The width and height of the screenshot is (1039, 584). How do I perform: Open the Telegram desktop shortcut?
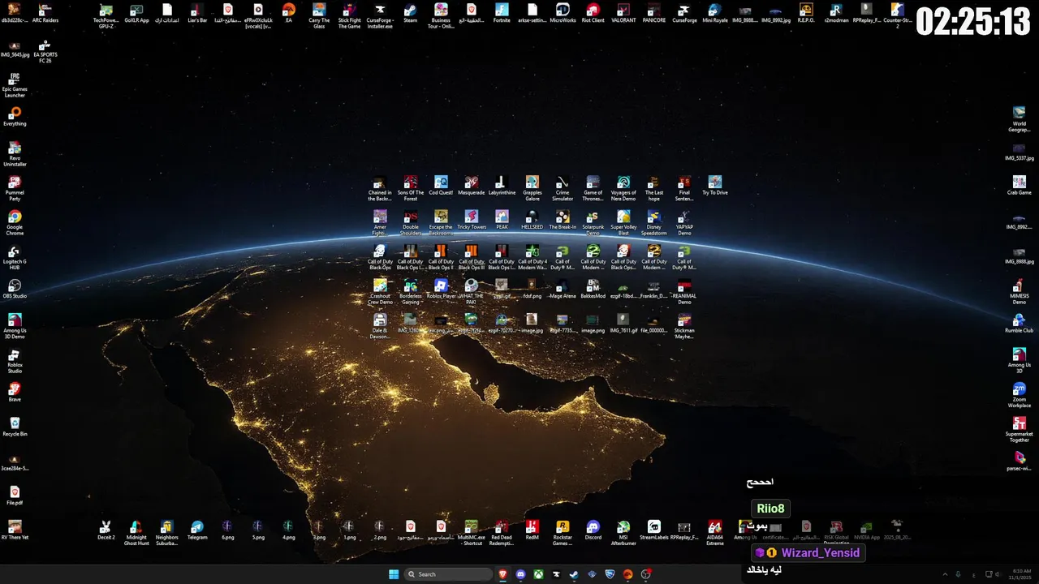[197, 530]
